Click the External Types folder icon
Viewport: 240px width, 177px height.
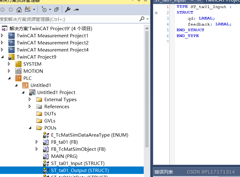coord(39,100)
